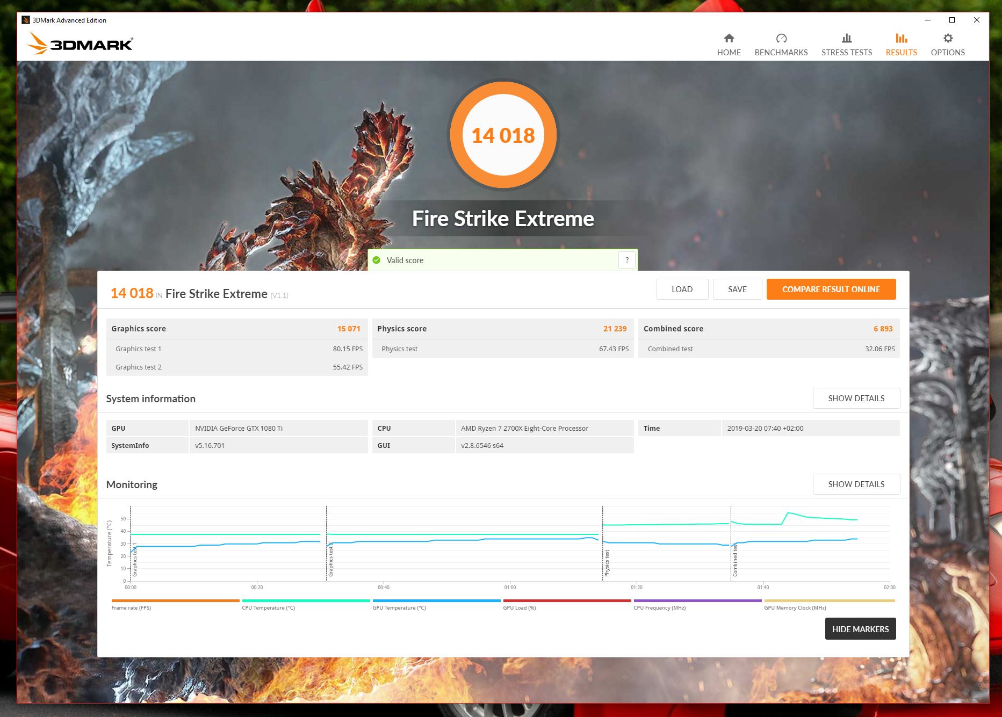Minimize the 3DMark window
This screenshot has width=1002, height=717.
coord(927,20)
